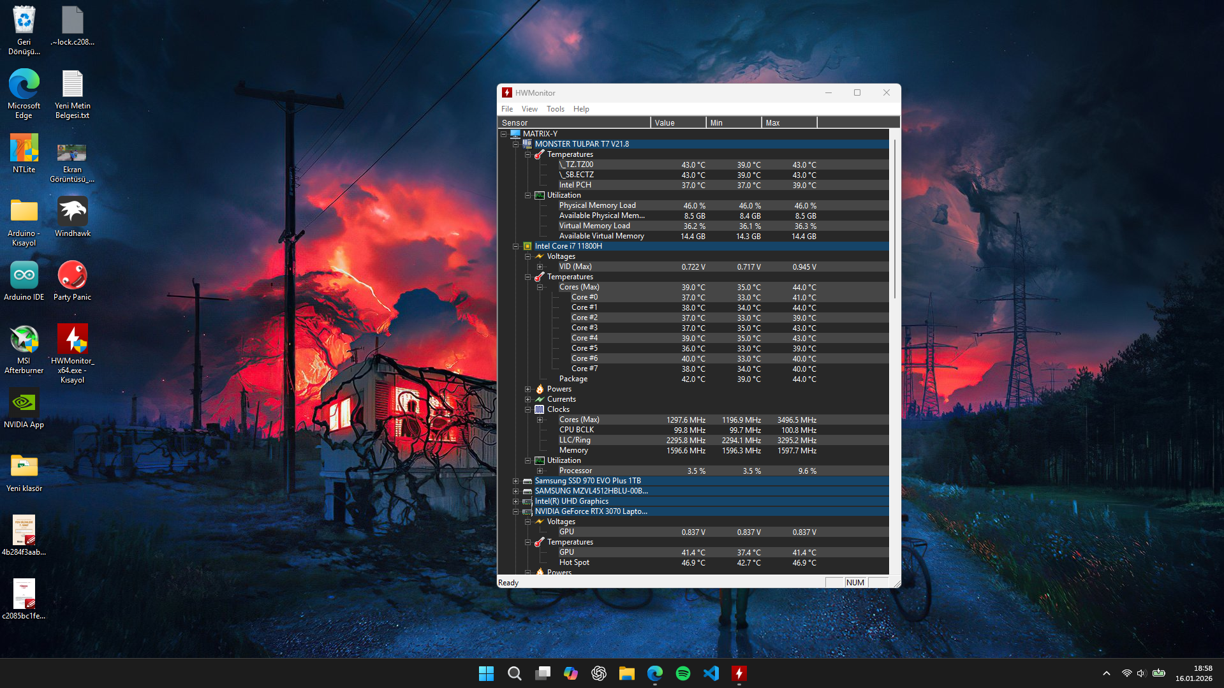The height and width of the screenshot is (688, 1224).
Task: Expand the SAMSUNG MZVL4512HBLU node
Action: 516,491
